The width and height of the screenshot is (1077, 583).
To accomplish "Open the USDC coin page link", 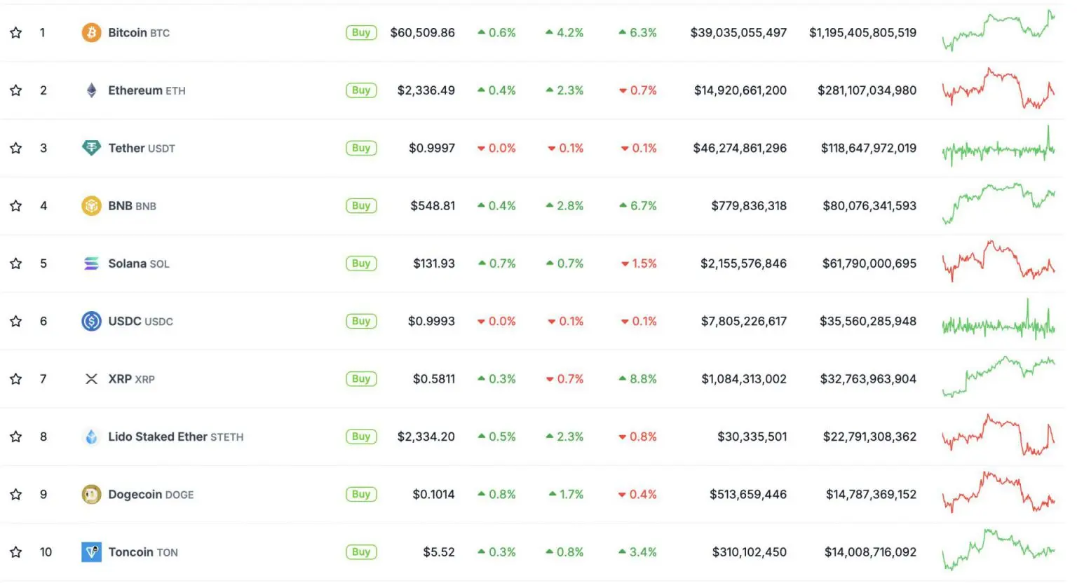I will (x=140, y=321).
